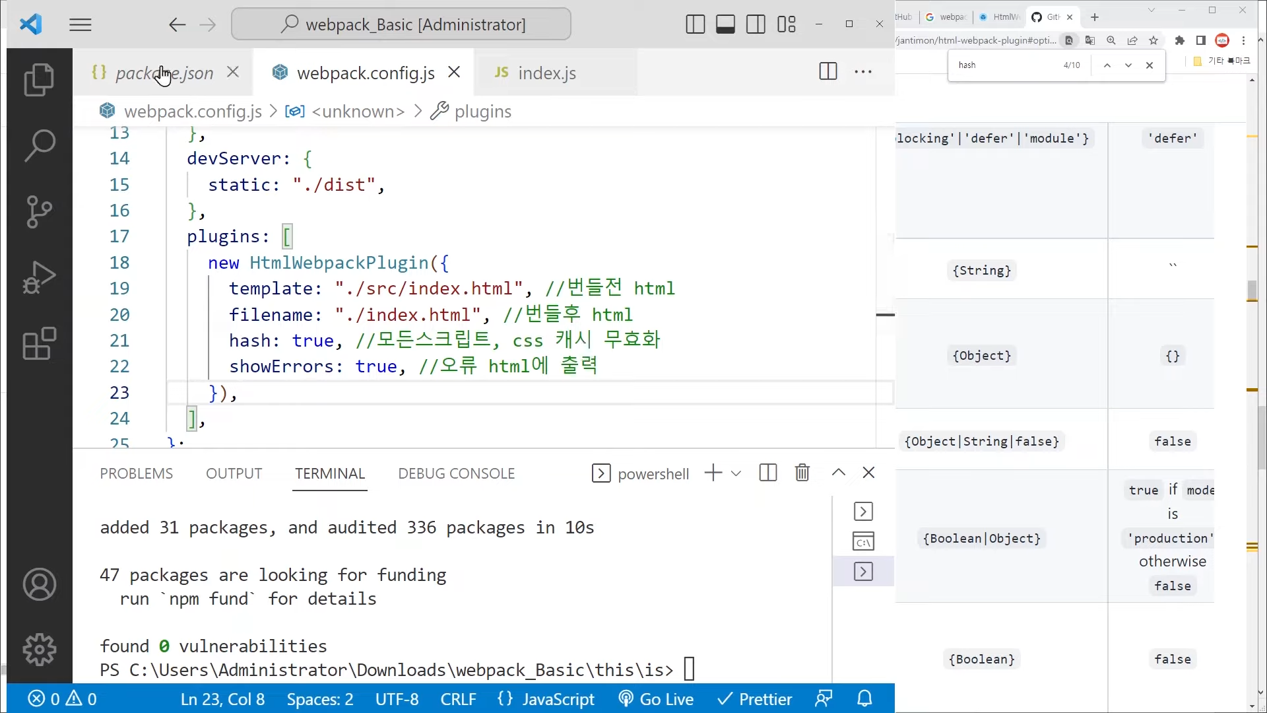The width and height of the screenshot is (1267, 713).
Task: Jump to next find match in browser
Action: tap(1128, 65)
